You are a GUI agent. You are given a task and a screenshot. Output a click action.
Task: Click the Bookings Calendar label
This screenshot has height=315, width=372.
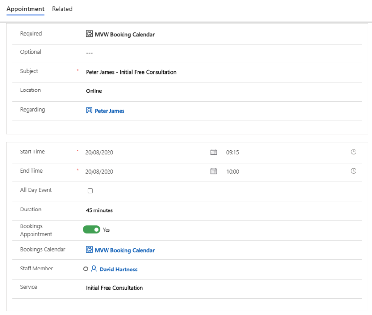[43, 249]
